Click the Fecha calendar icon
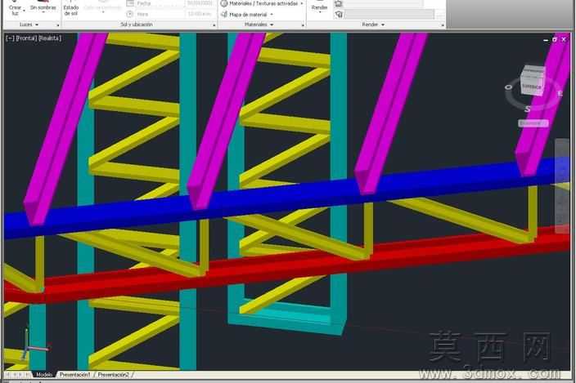Viewport: 576px width, 383px height. pyautogui.click(x=130, y=3)
